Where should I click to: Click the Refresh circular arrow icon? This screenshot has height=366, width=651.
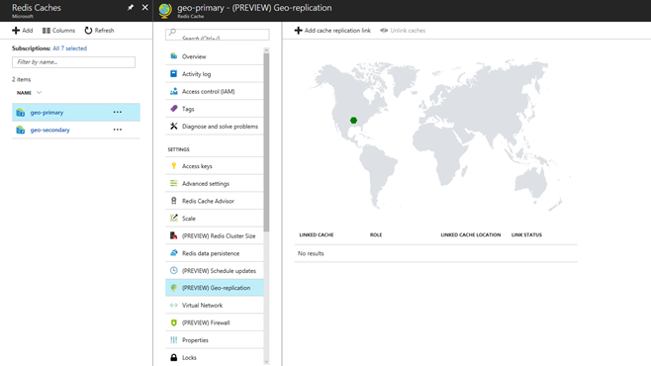click(x=88, y=31)
